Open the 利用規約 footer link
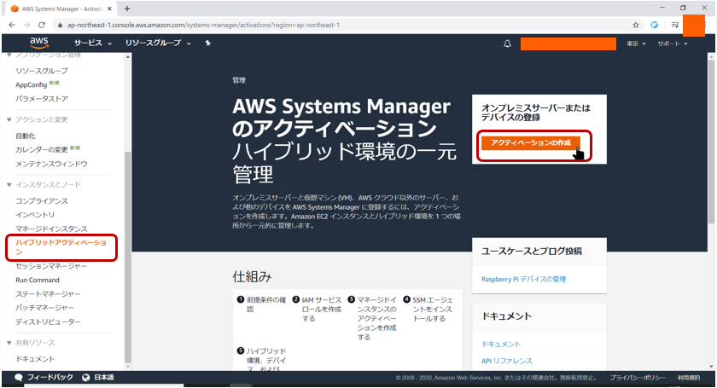Viewport: 717px width, 388px height. pos(689,378)
